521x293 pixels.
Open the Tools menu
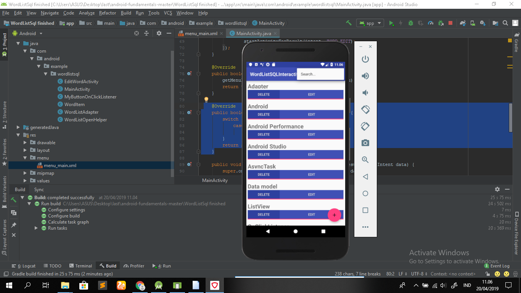[x=154, y=13]
